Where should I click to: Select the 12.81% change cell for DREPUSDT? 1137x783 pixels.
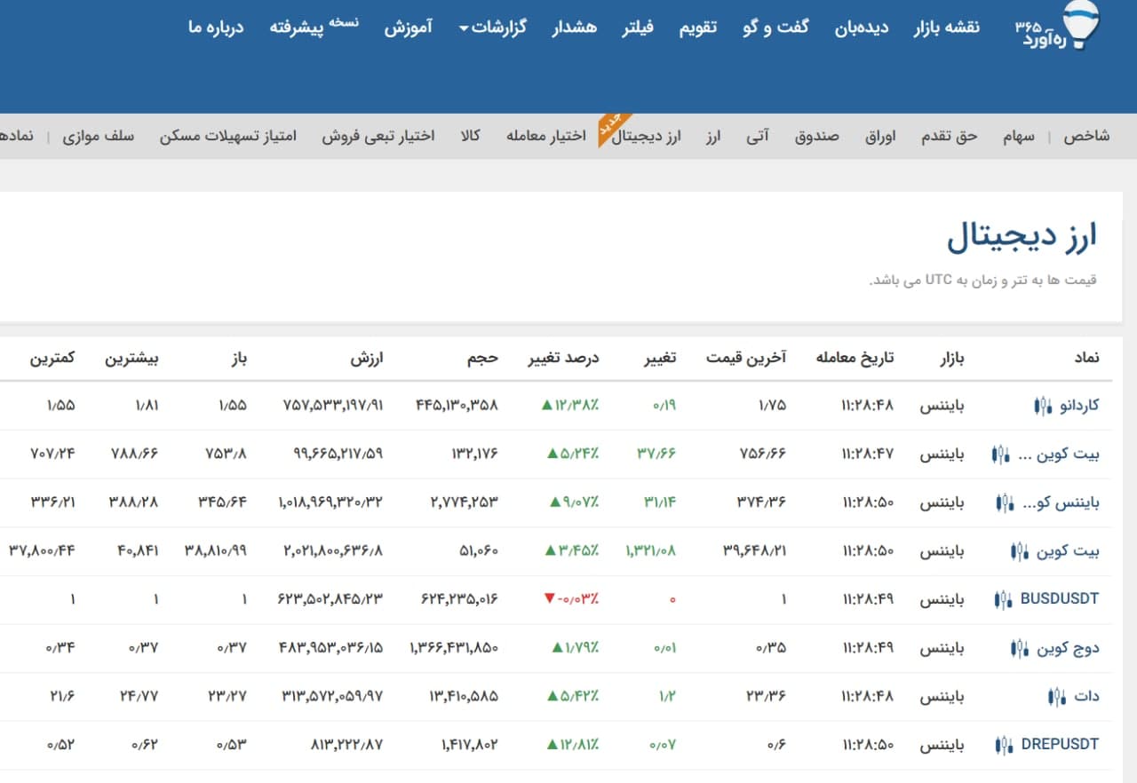click(575, 745)
